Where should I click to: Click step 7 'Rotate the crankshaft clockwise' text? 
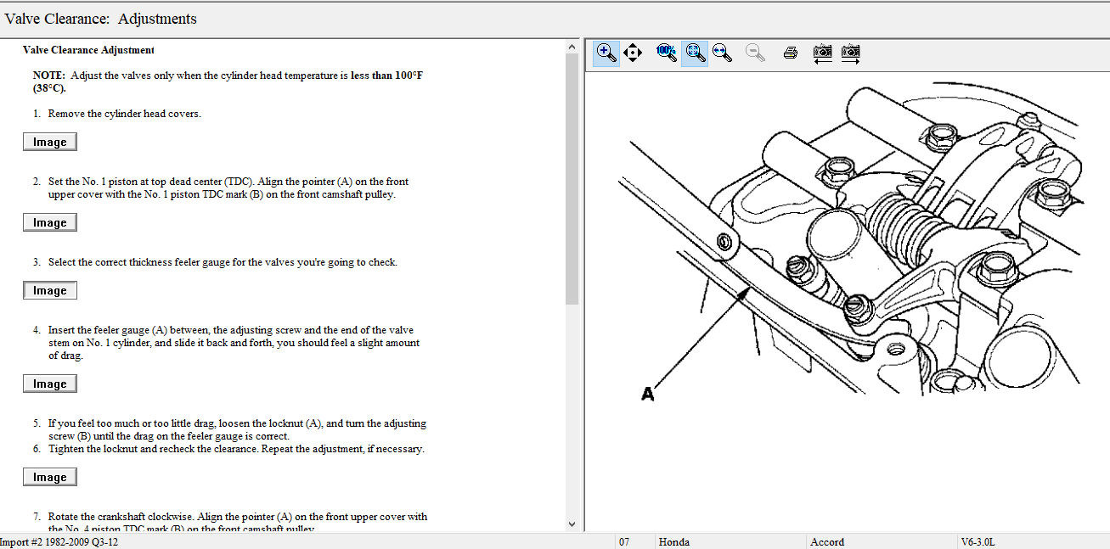tap(238, 523)
